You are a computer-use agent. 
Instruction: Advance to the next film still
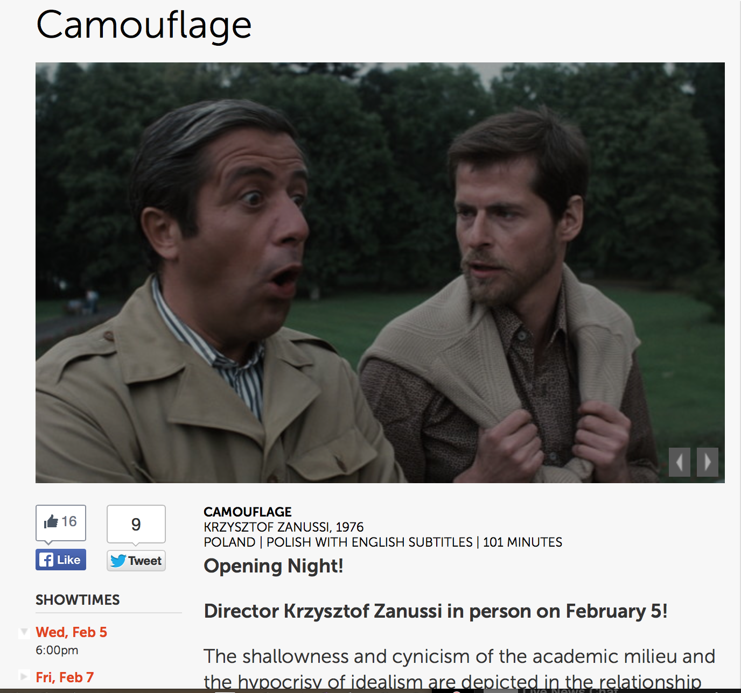708,462
